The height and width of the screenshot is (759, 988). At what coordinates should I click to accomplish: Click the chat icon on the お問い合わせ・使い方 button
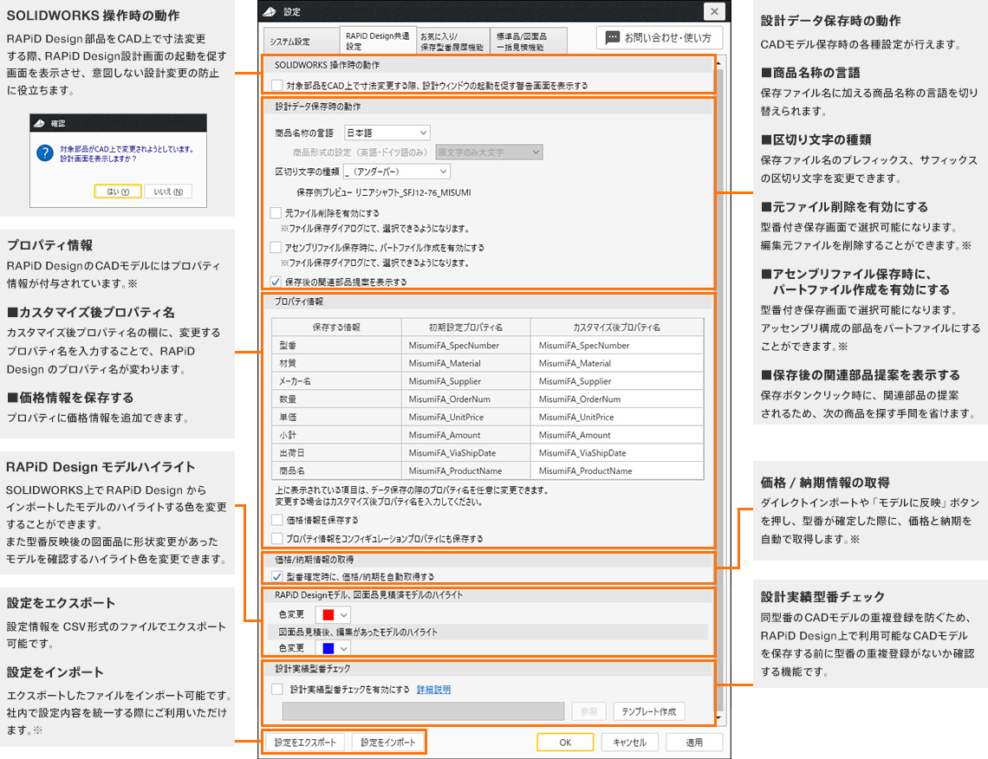(x=613, y=38)
